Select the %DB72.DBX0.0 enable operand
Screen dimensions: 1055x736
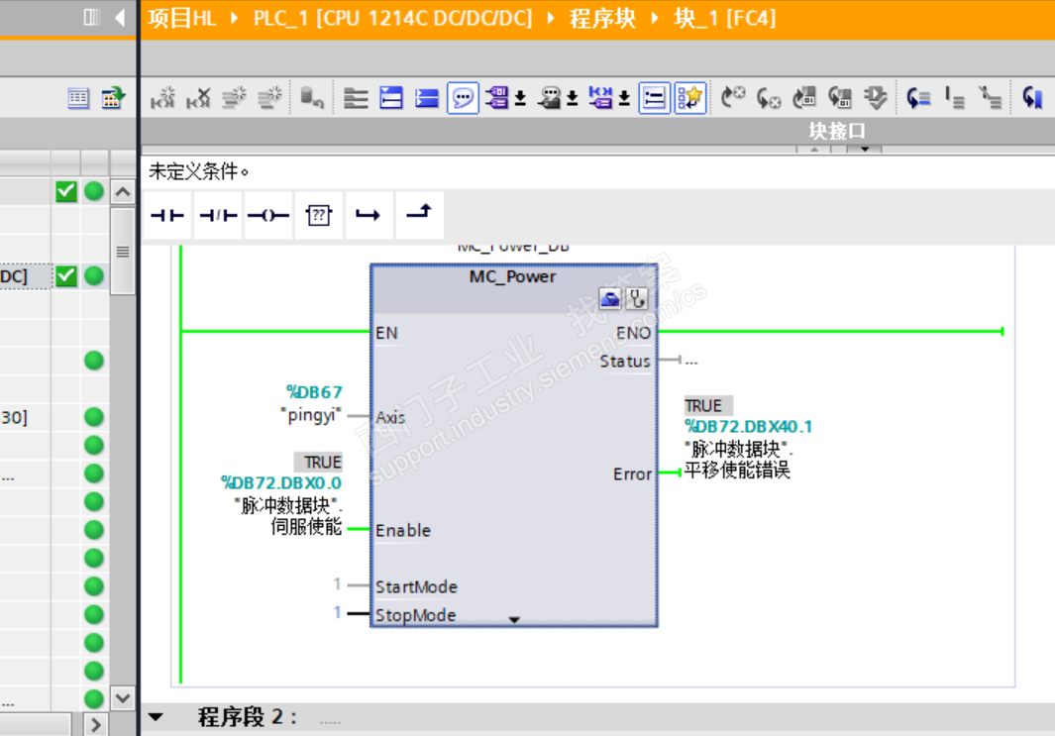click(x=281, y=483)
